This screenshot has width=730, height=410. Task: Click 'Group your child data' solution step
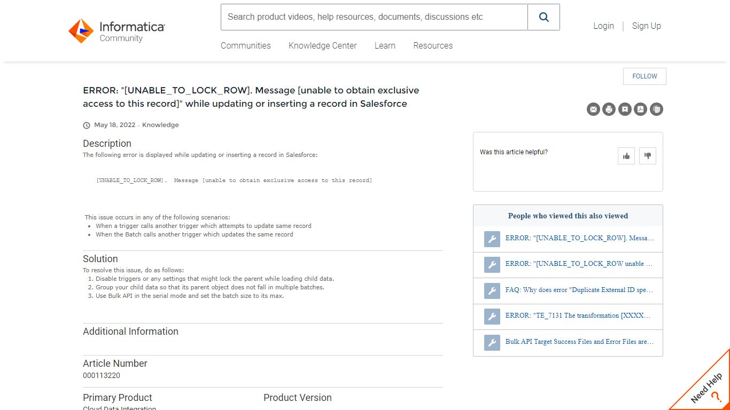[210, 287]
